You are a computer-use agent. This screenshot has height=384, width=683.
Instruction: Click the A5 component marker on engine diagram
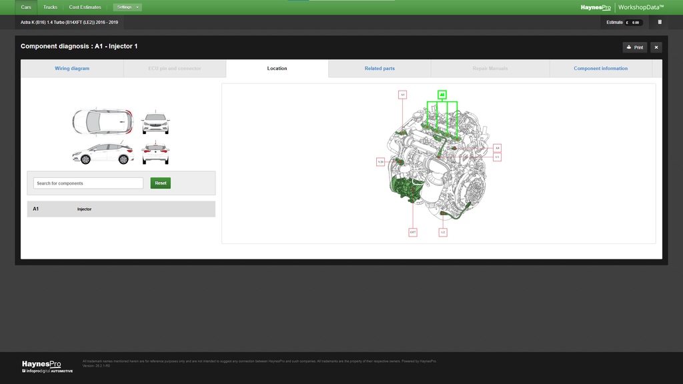click(402, 95)
